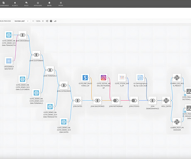Screen dimensions: 191x159
Task: Click the output port of the Join Demographics tile
Action: pos(157,101)
